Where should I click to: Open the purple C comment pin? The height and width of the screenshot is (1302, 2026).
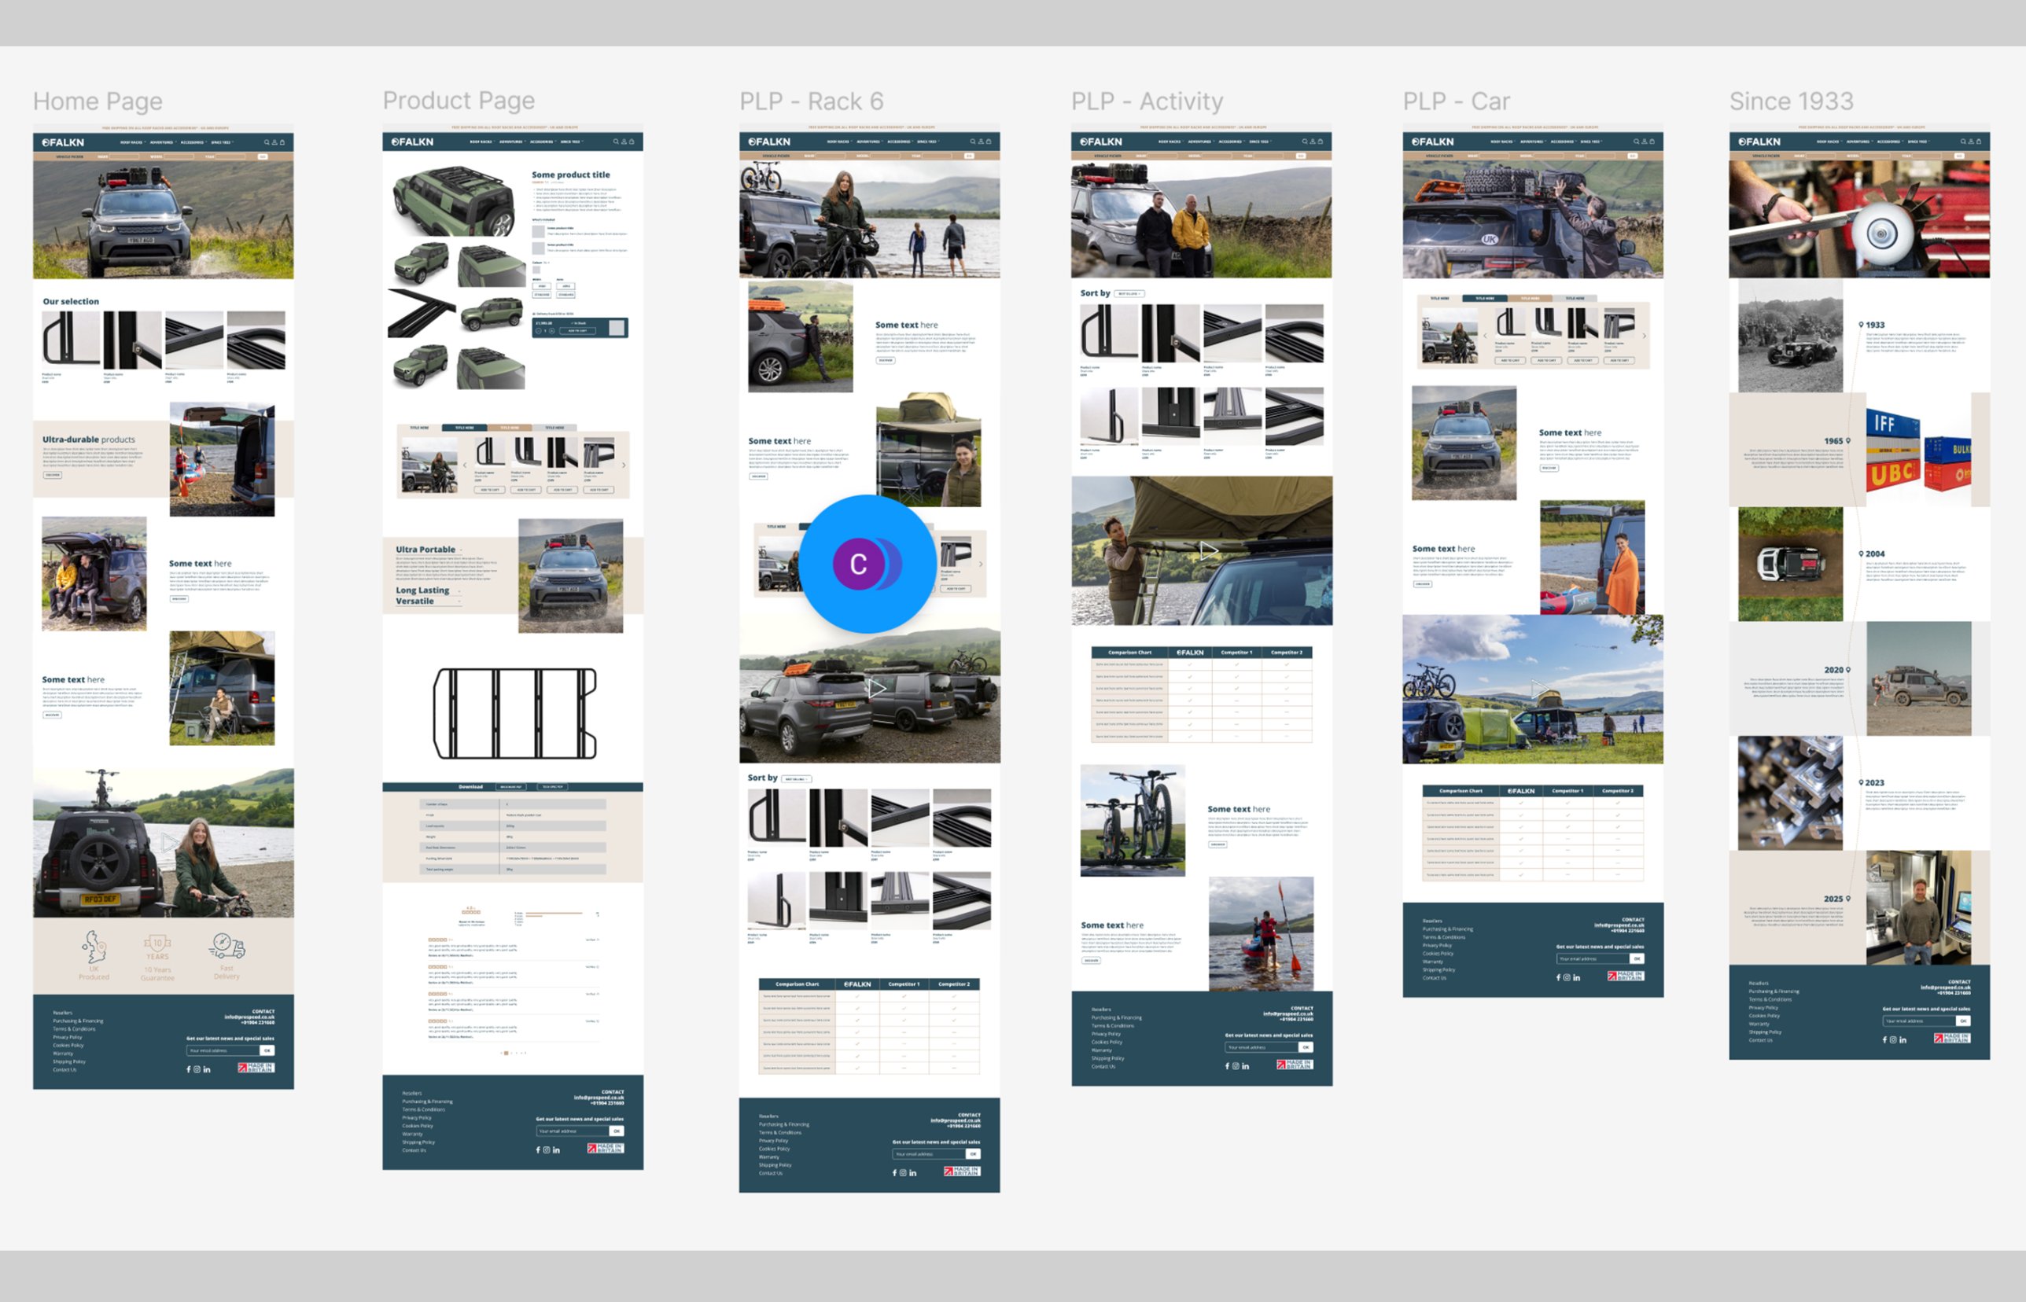click(x=858, y=564)
